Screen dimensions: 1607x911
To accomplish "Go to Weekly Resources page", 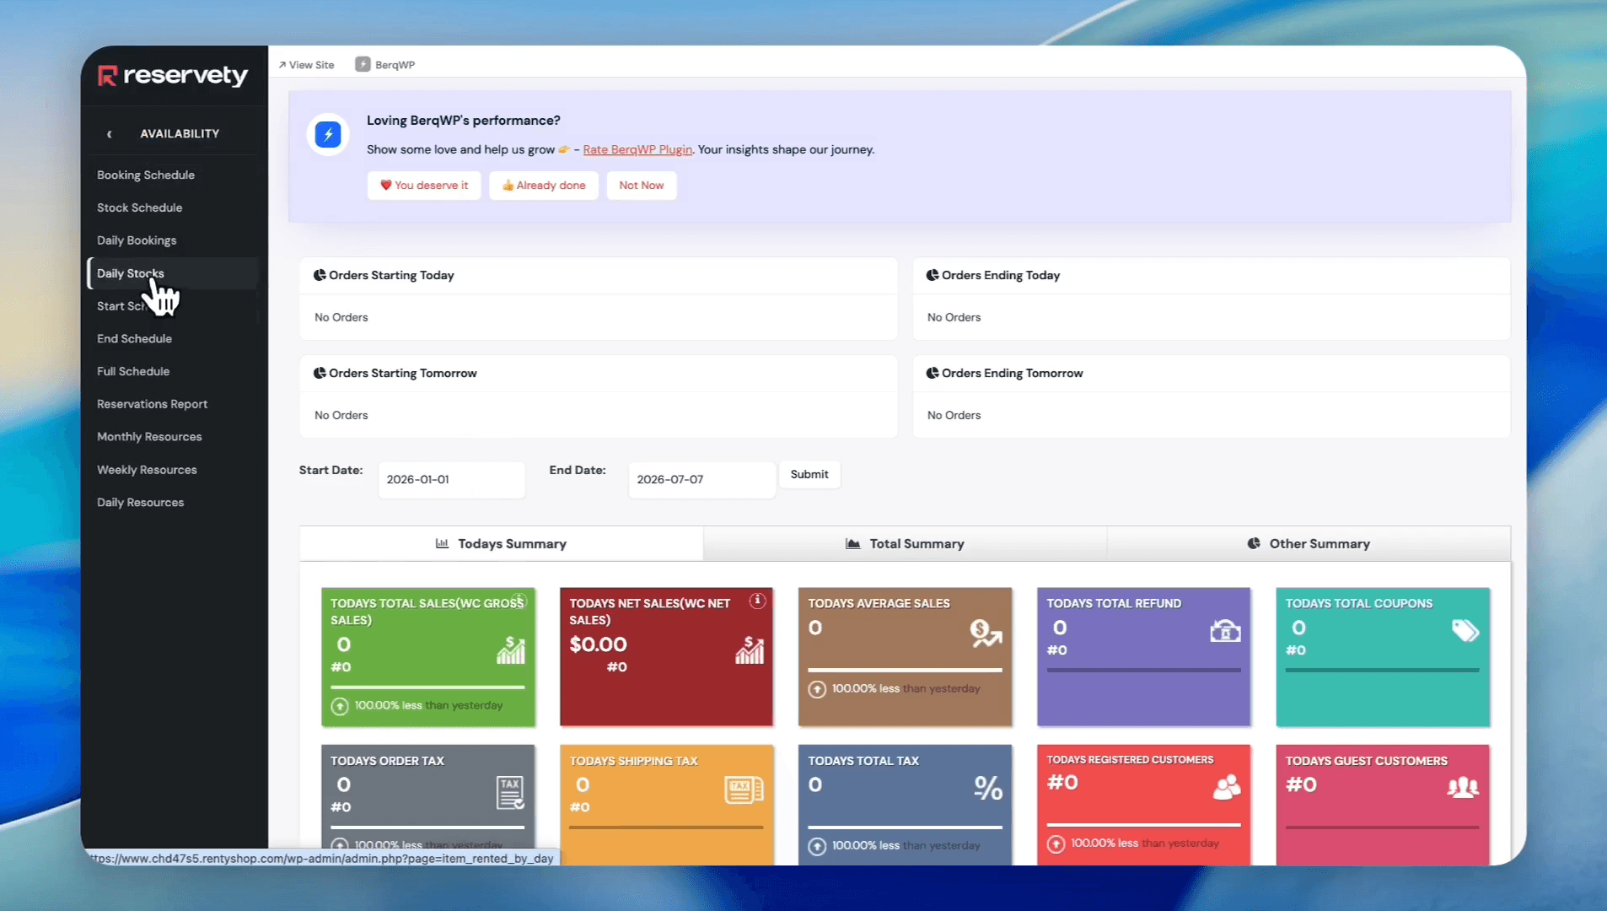I will 147,470.
